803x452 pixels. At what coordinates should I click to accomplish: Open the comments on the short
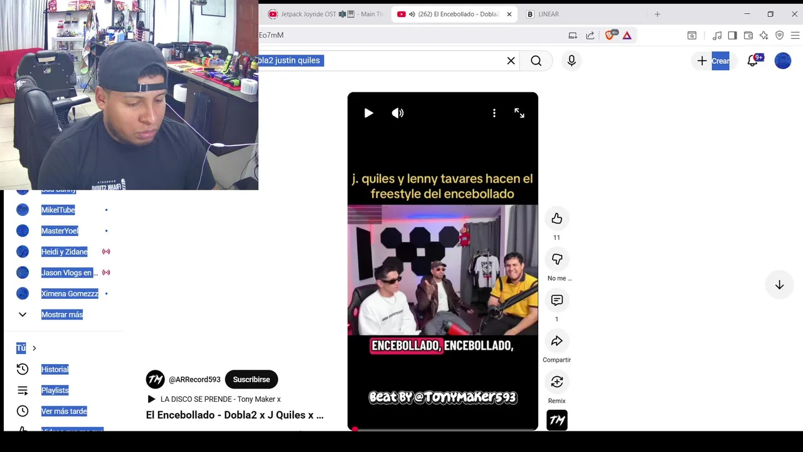556,300
